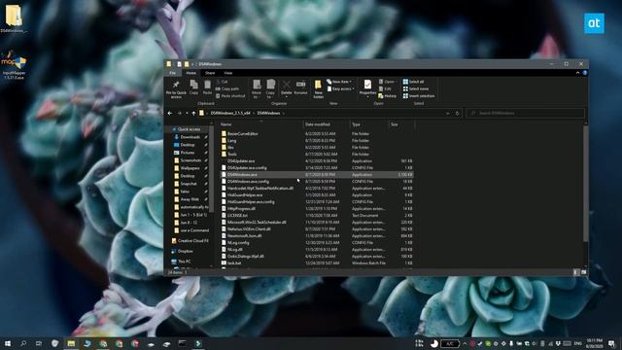Click Select all in ribbon
The height and width of the screenshot is (350, 622).
[413, 82]
